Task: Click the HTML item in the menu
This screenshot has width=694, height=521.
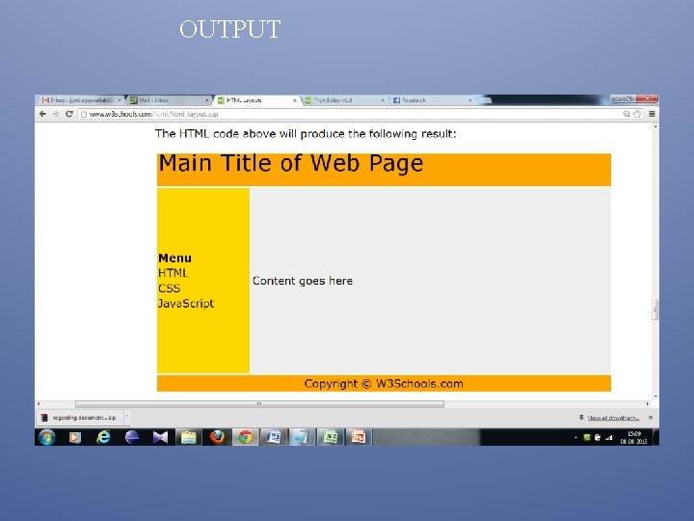Action: [x=173, y=273]
